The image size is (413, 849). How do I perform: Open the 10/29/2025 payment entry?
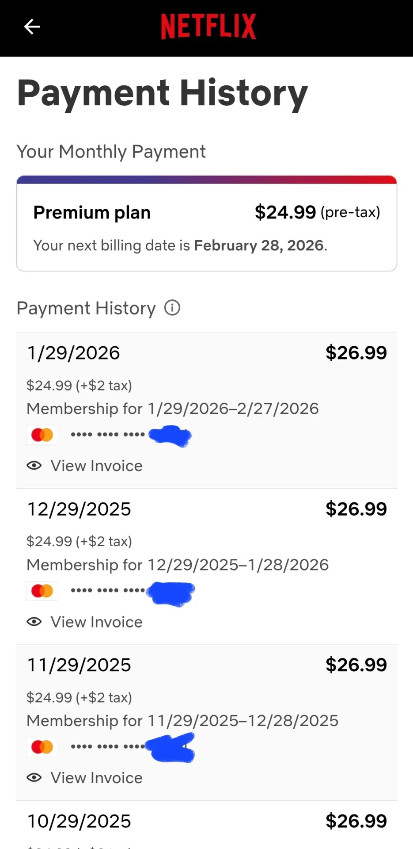coord(207,825)
